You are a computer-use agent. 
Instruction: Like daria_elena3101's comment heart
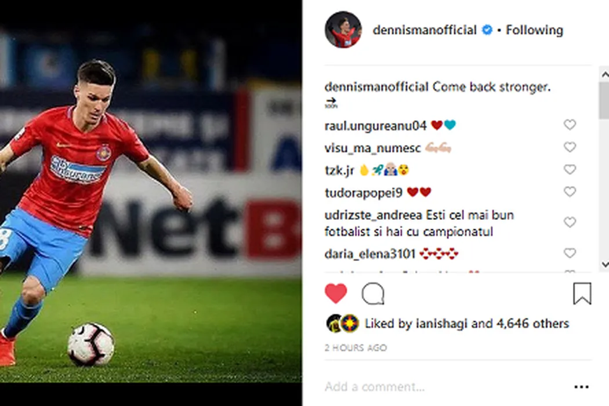[x=570, y=253]
